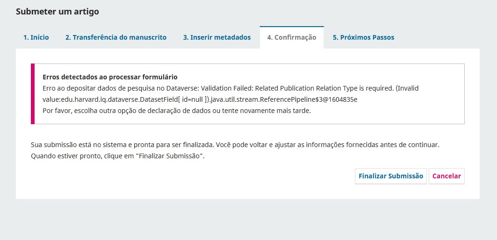The image size is (497, 240).
Task: Switch to the Inserir metadados tab
Action: click(x=216, y=37)
